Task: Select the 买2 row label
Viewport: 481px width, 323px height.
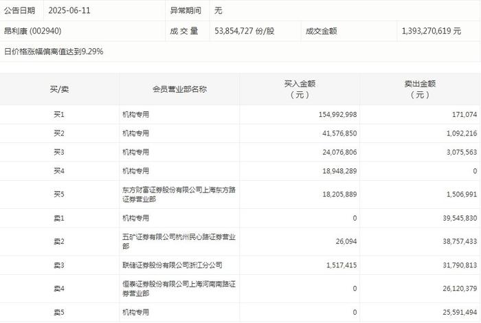Action: (x=59, y=133)
